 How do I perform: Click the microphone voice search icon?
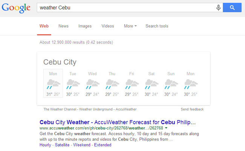[x=218, y=8]
